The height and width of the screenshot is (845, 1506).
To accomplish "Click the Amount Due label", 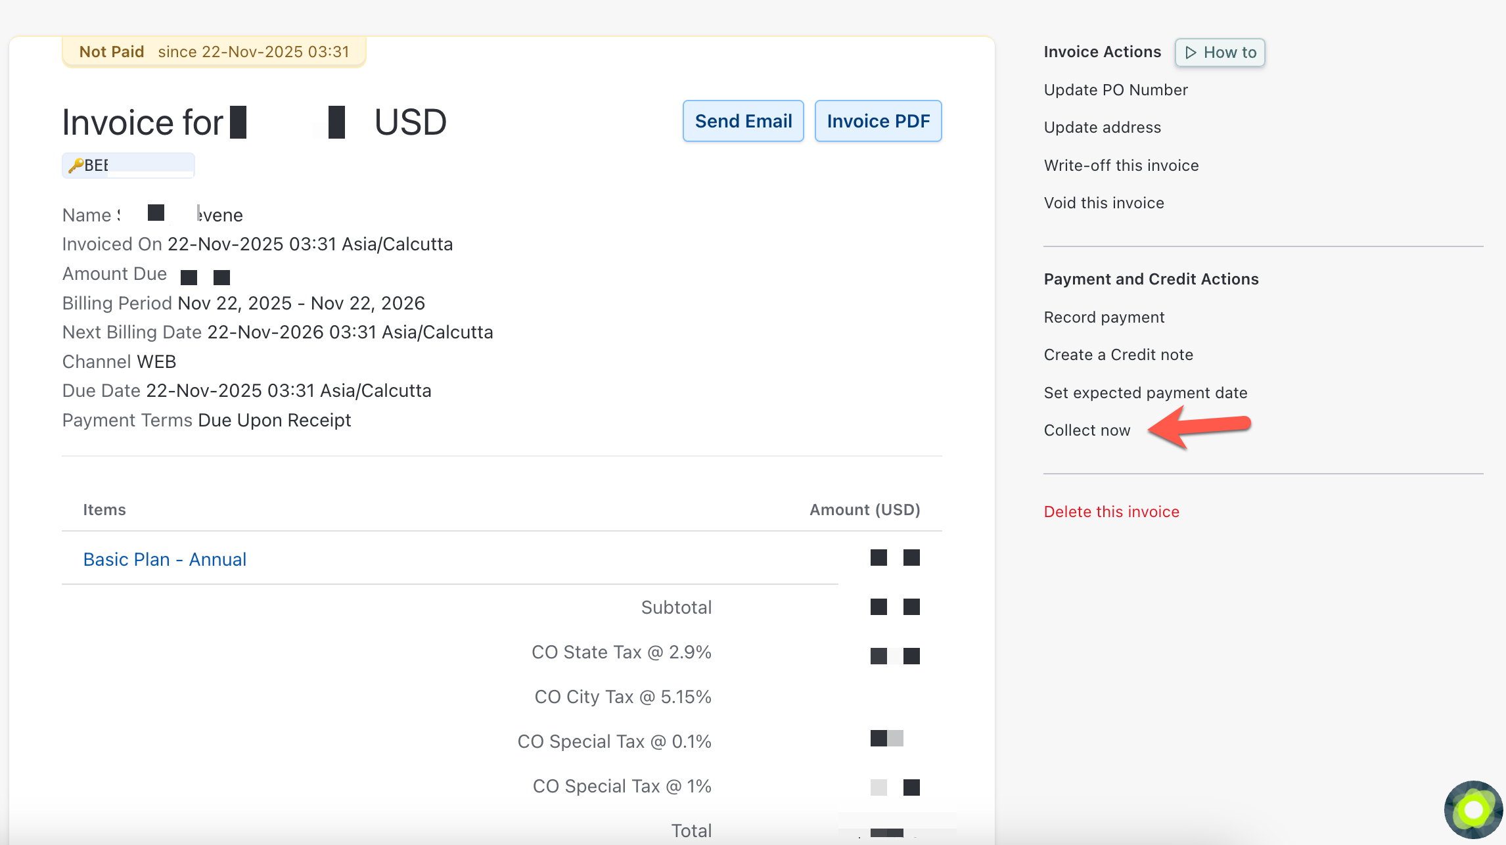I will click(x=114, y=274).
